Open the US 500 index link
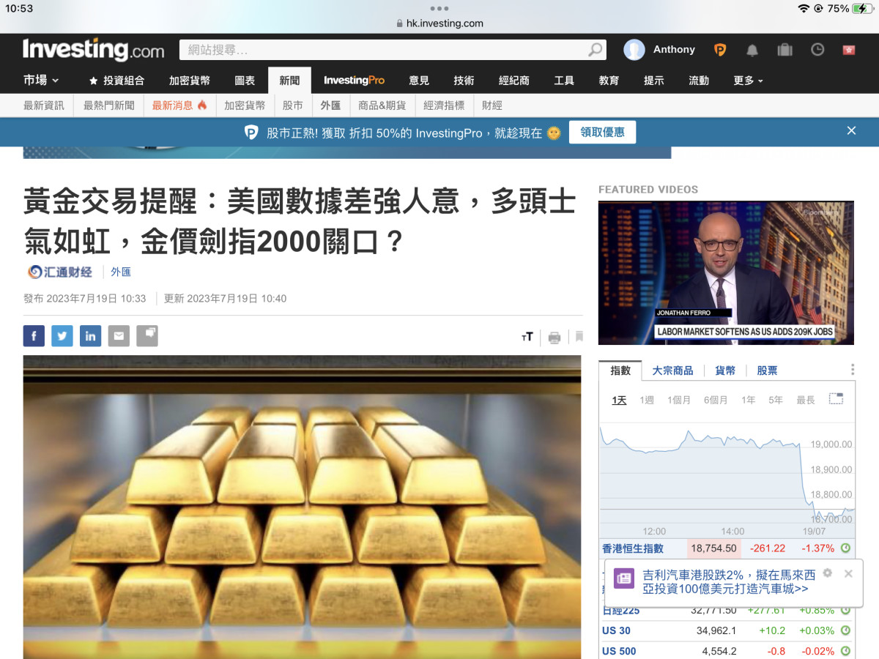The image size is (879, 659). point(619,651)
